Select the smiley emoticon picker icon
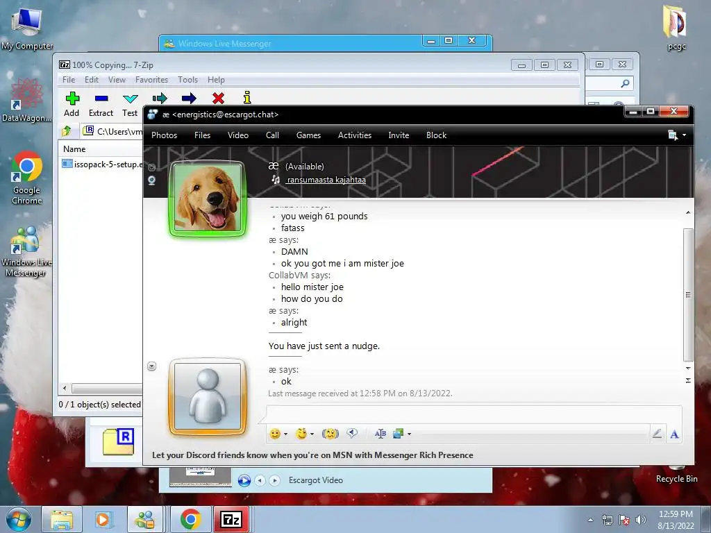Image resolution: width=711 pixels, height=533 pixels. coord(275,434)
